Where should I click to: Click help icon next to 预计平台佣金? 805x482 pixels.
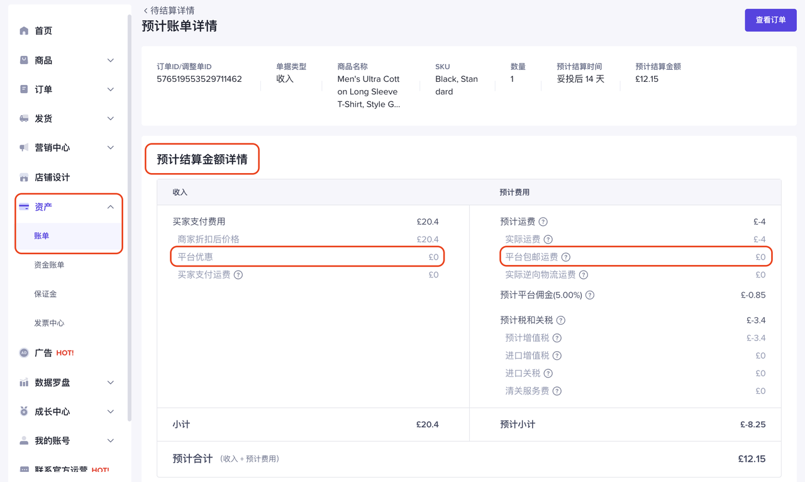[590, 295]
